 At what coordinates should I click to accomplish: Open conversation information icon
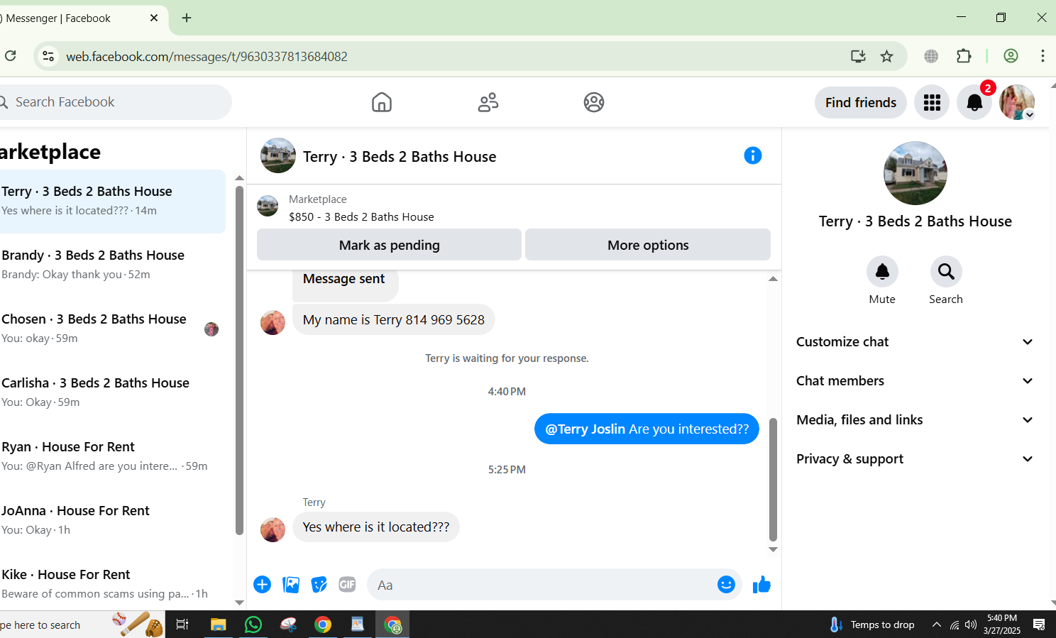753,155
